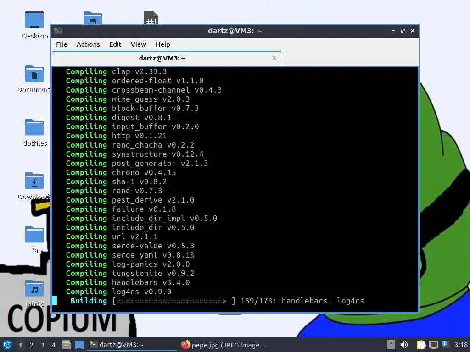Click 'failure v0.1.8' line

coord(144,209)
